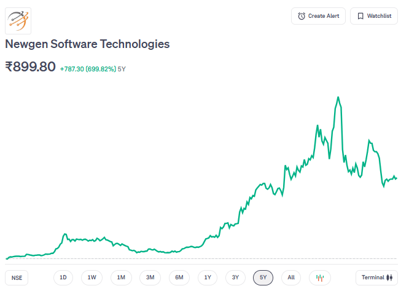Click the alarm clock icon in Create Alert

click(x=302, y=16)
